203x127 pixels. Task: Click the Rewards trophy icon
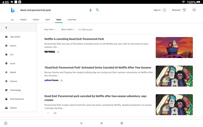(184, 10)
